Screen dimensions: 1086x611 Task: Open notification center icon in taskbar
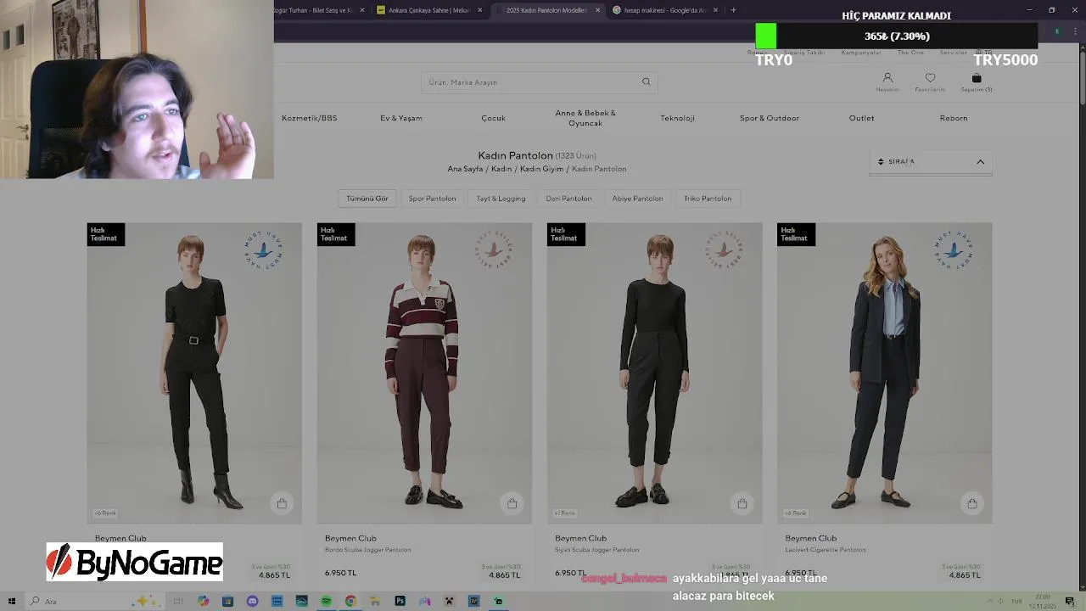[1071, 601]
